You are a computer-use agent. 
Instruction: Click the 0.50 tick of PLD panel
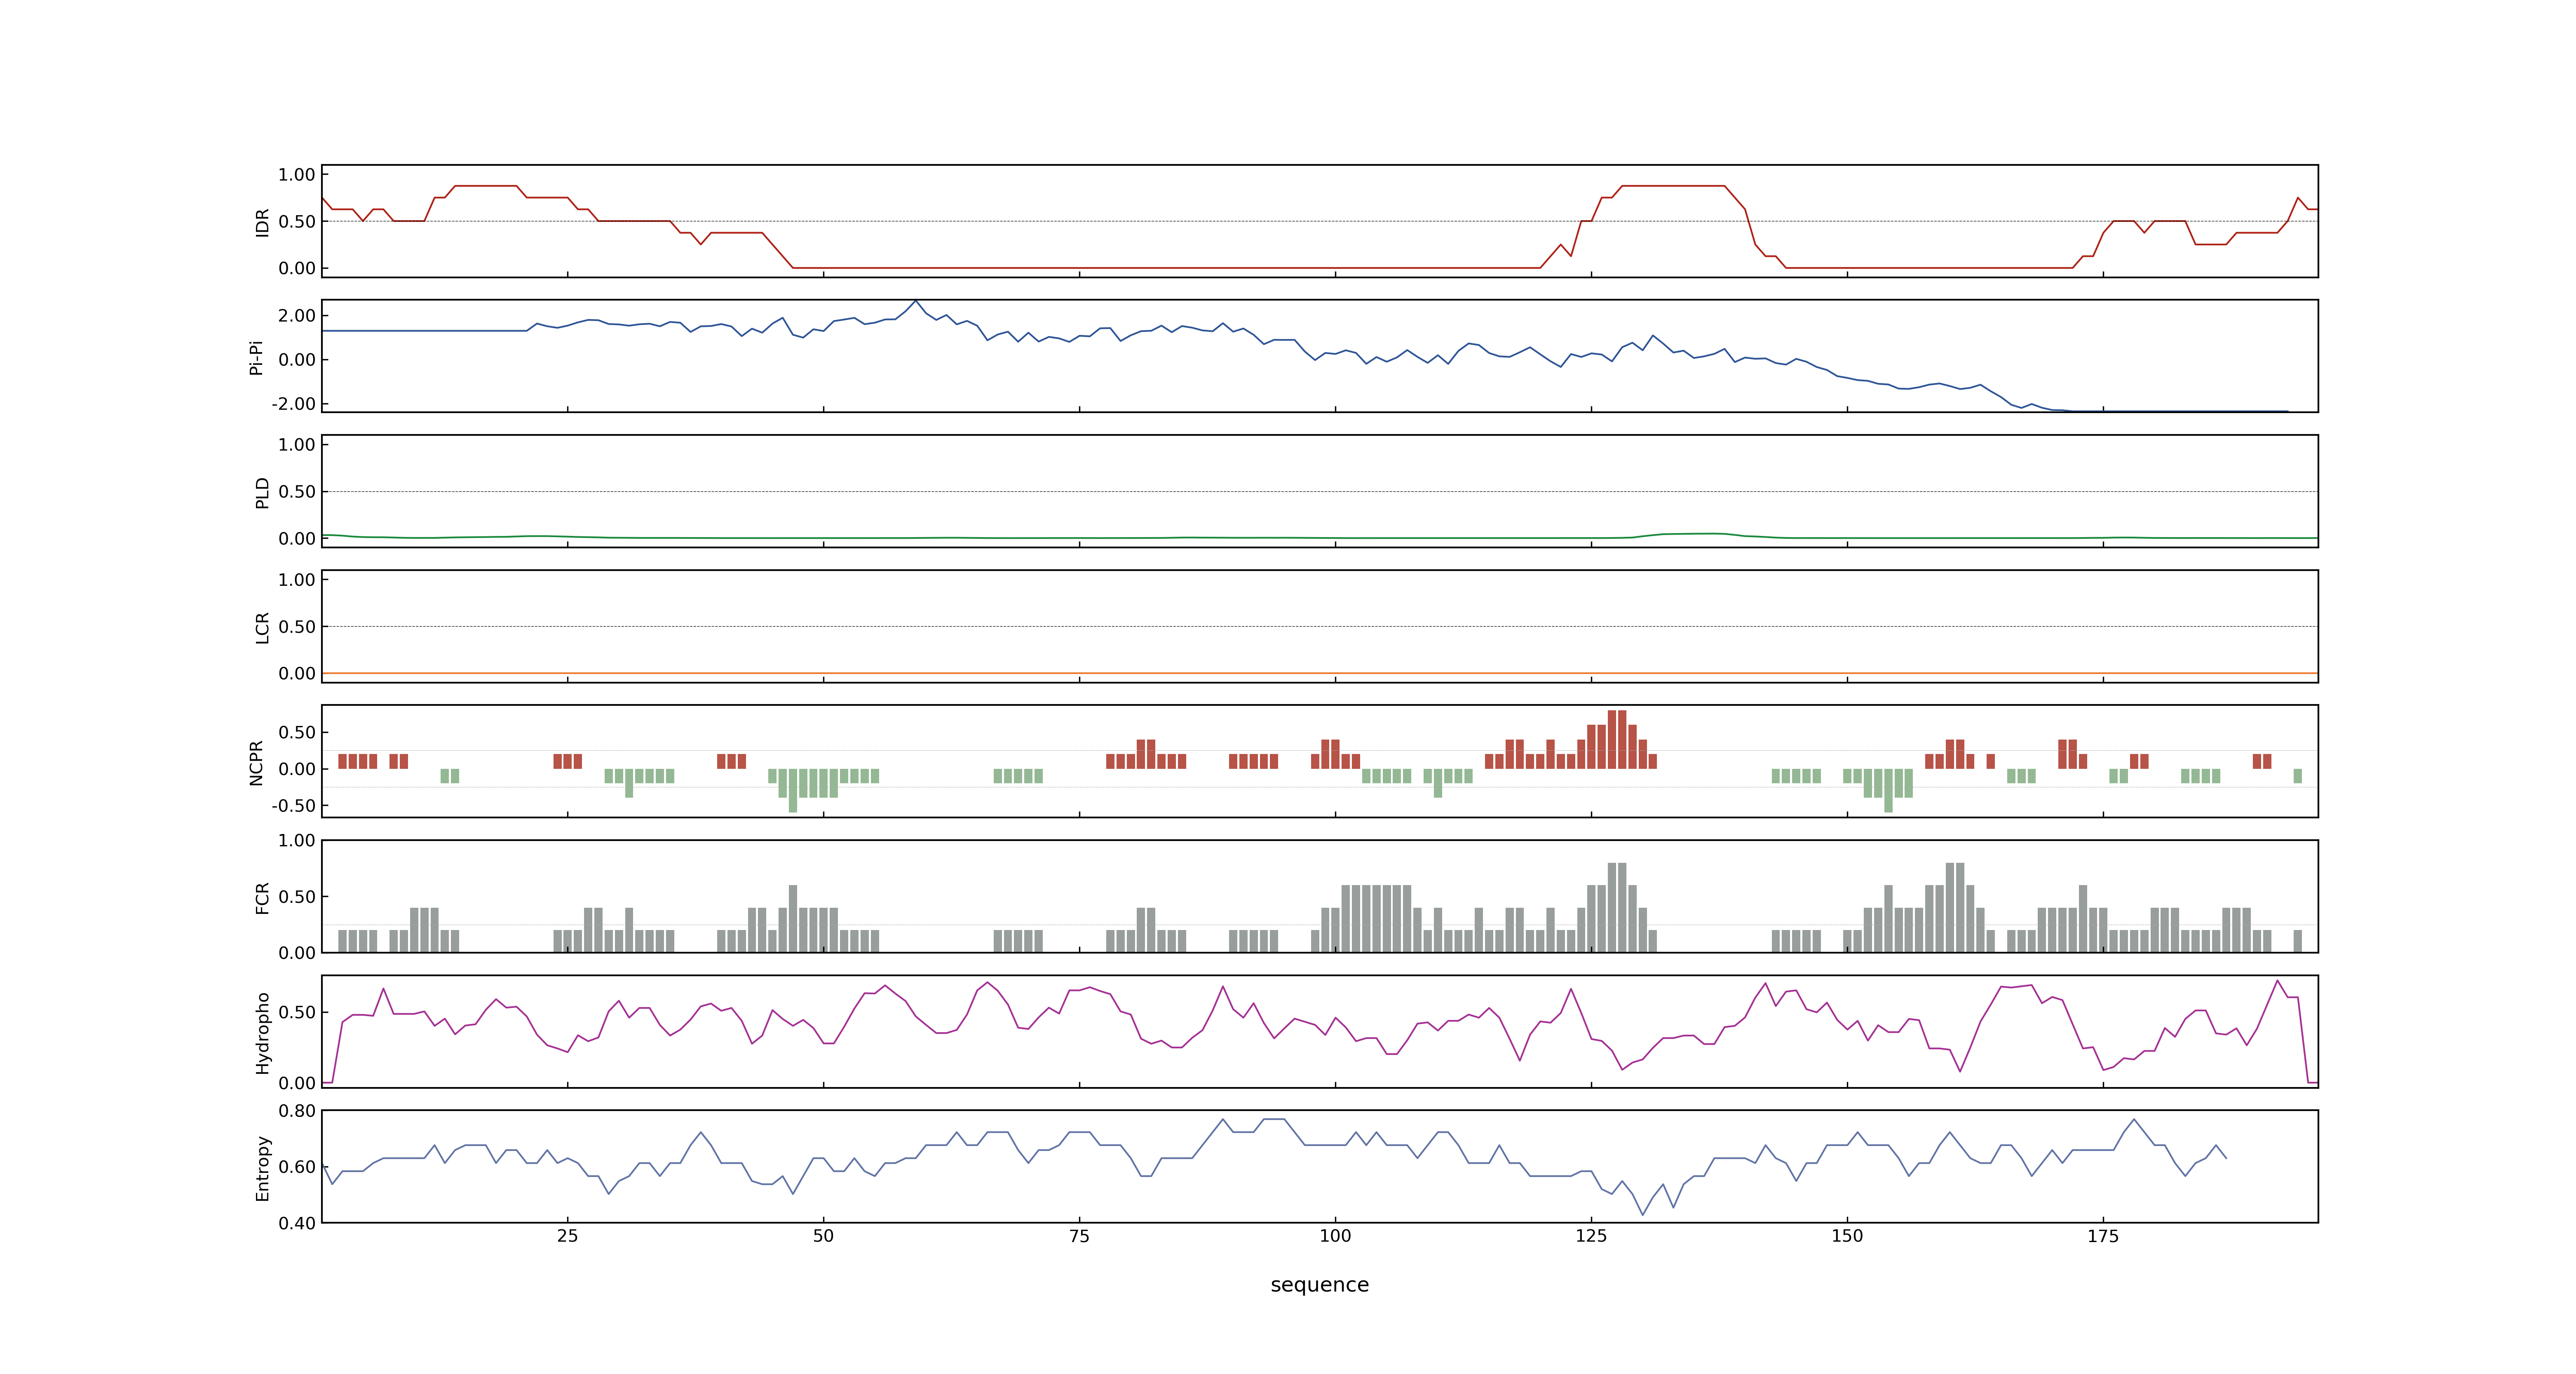(x=297, y=492)
